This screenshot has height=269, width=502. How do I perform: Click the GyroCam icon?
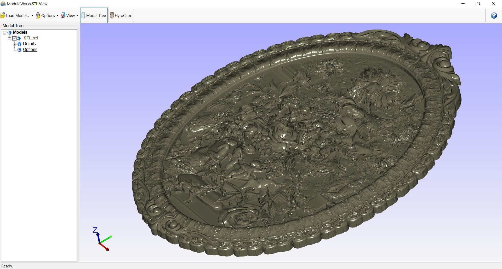click(x=112, y=15)
